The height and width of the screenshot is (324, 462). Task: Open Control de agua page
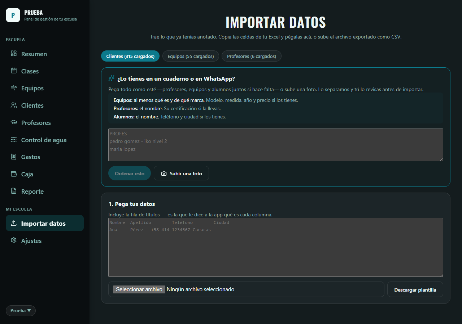point(45,140)
